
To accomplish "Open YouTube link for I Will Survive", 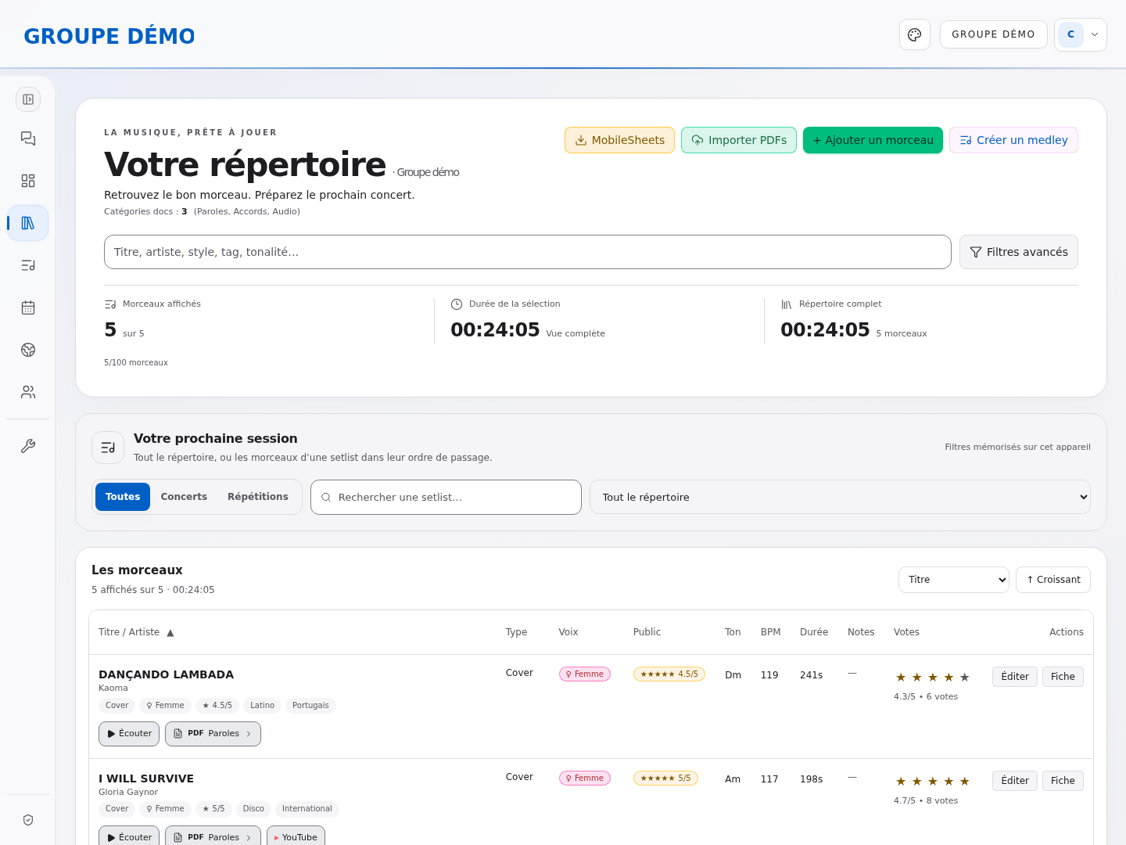I will (x=296, y=836).
